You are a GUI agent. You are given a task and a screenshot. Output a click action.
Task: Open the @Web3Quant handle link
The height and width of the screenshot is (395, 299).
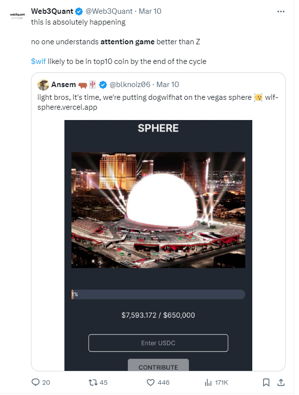[109, 11]
